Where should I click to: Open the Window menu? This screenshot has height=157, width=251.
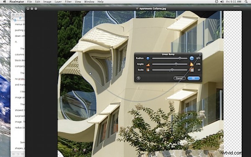coord(89,2)
